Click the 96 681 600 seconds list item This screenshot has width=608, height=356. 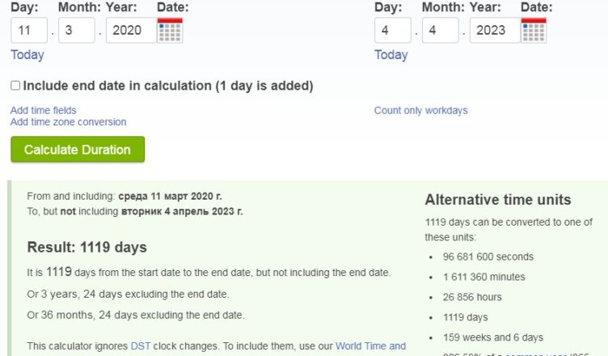488,256
